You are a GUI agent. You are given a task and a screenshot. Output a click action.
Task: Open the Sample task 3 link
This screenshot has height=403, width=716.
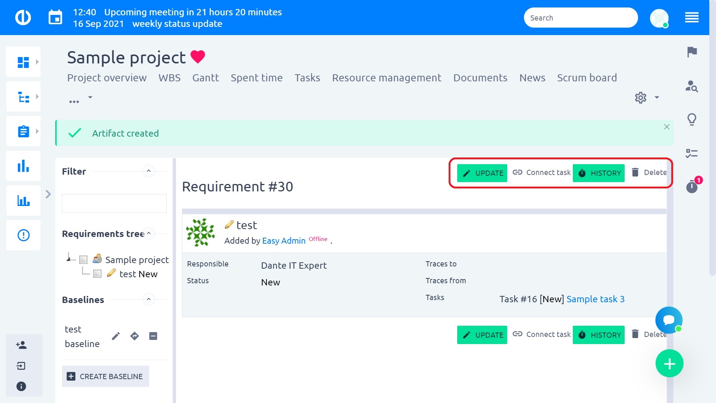click(x=595, y=299)
